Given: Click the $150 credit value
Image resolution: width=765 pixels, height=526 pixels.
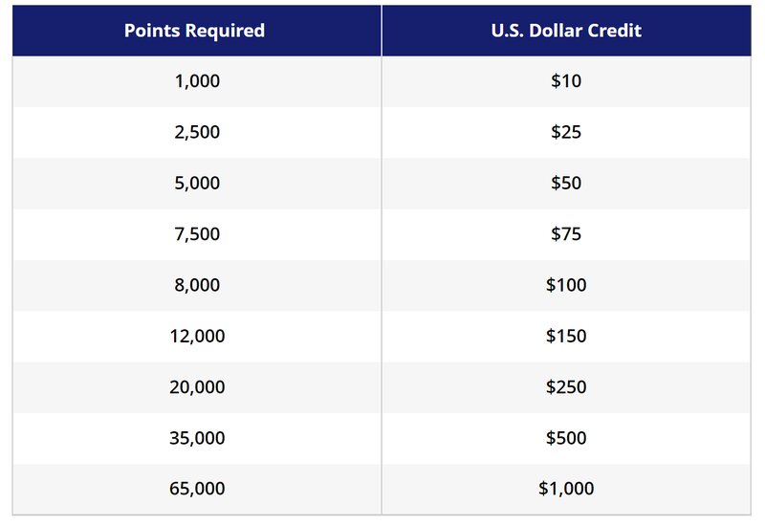Looking at the screenshot, I should (x=566, y=337).
